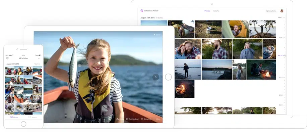
Task: Click Add to album on tablet
Action: pyautogui.click(x=132, y=119)
